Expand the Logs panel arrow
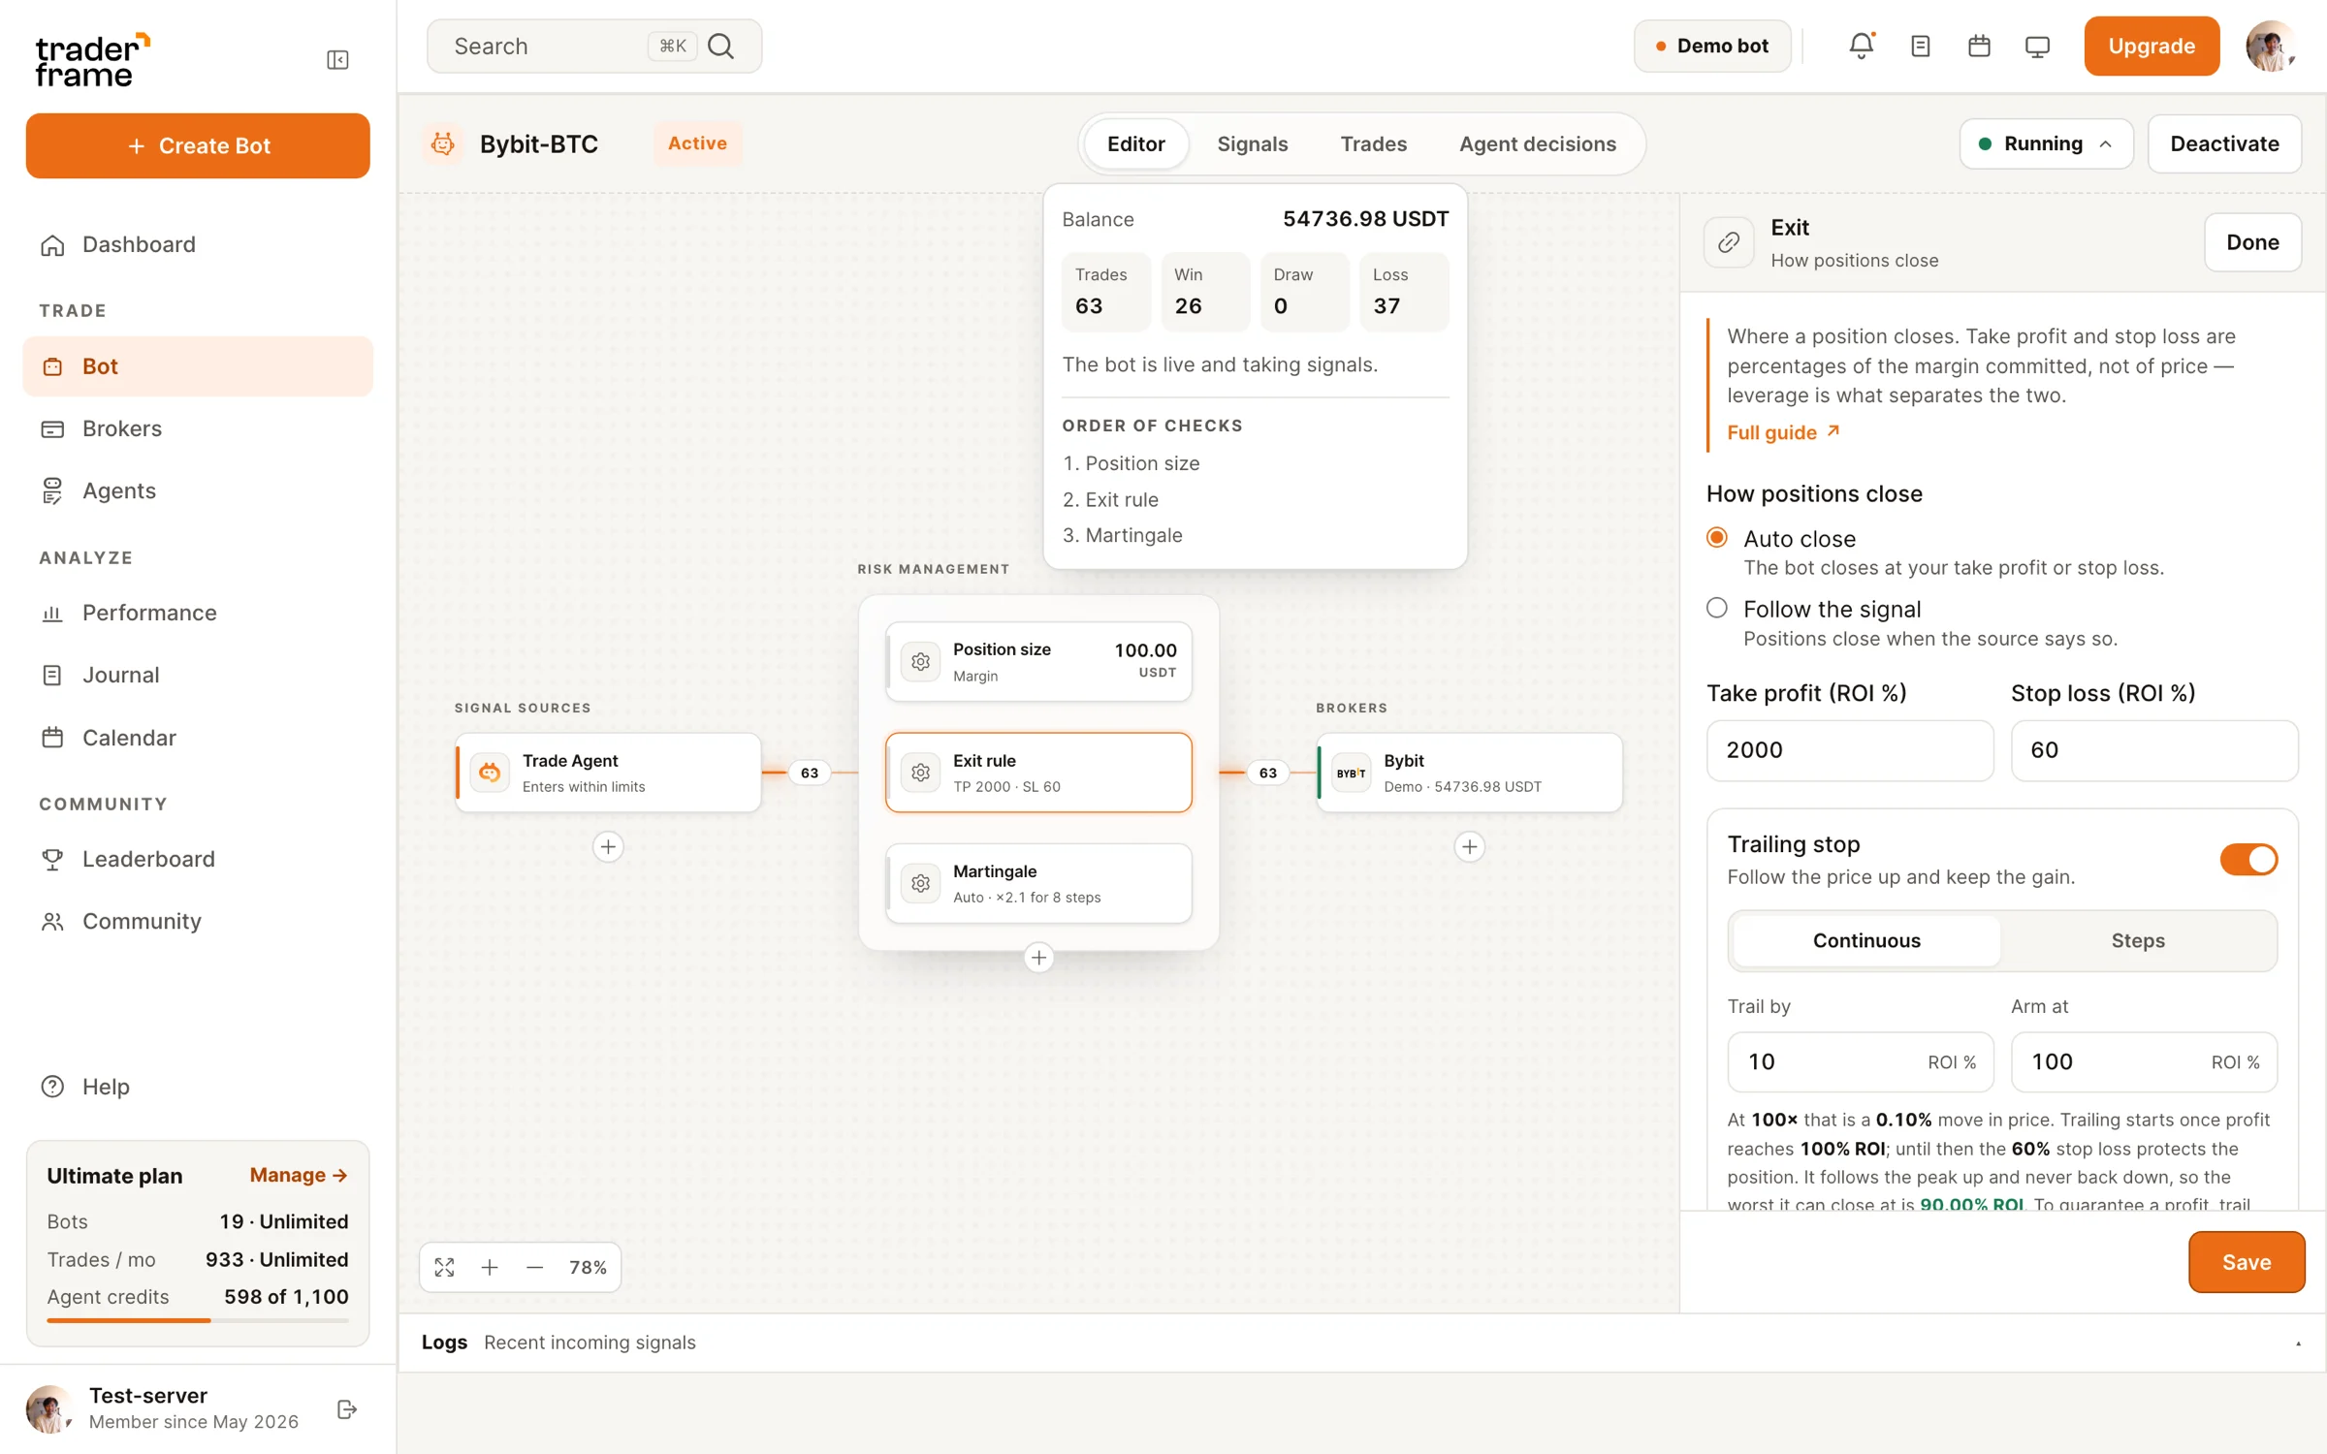The width and height of the screenshot is (2327, 1454). tap(2298, 1343)
